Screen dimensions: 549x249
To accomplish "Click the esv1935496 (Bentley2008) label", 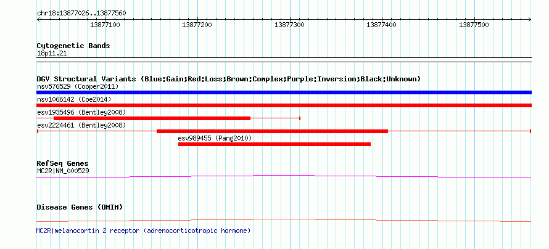I will point(81,112).
